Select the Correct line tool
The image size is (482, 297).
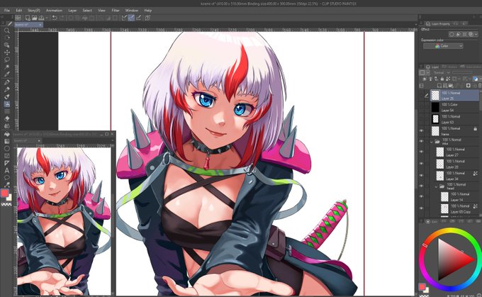pos(7,185)
